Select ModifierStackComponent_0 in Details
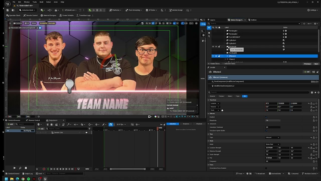Viewport: 321px width, 181px height. point(224,86)
